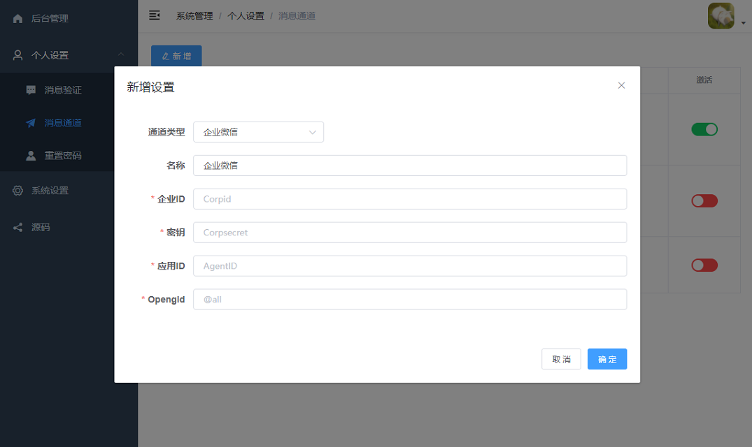Focus the Corpid 企业ID input field
This screenshot has height=447, width=752.
pyautogui.click(x=409, y=199)
